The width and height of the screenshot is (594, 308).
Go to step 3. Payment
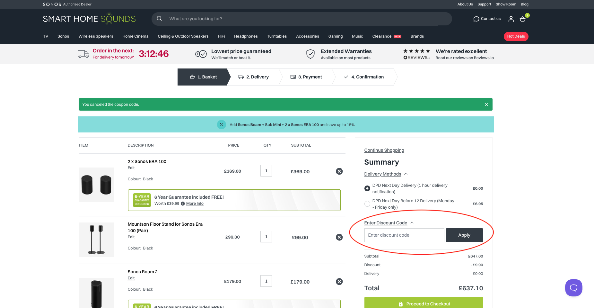(x=306, y=77)
